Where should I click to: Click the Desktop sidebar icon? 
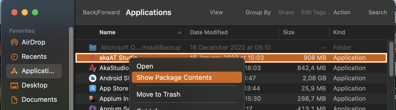(14, 85)
